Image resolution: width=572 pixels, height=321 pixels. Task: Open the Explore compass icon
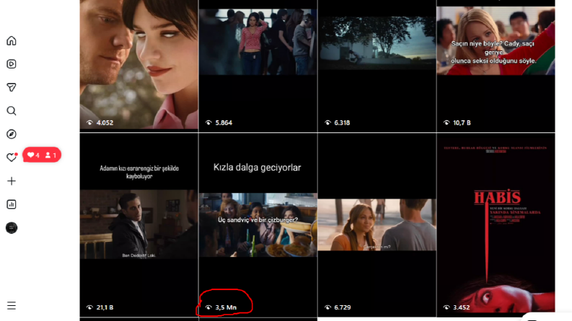point(12,135)
